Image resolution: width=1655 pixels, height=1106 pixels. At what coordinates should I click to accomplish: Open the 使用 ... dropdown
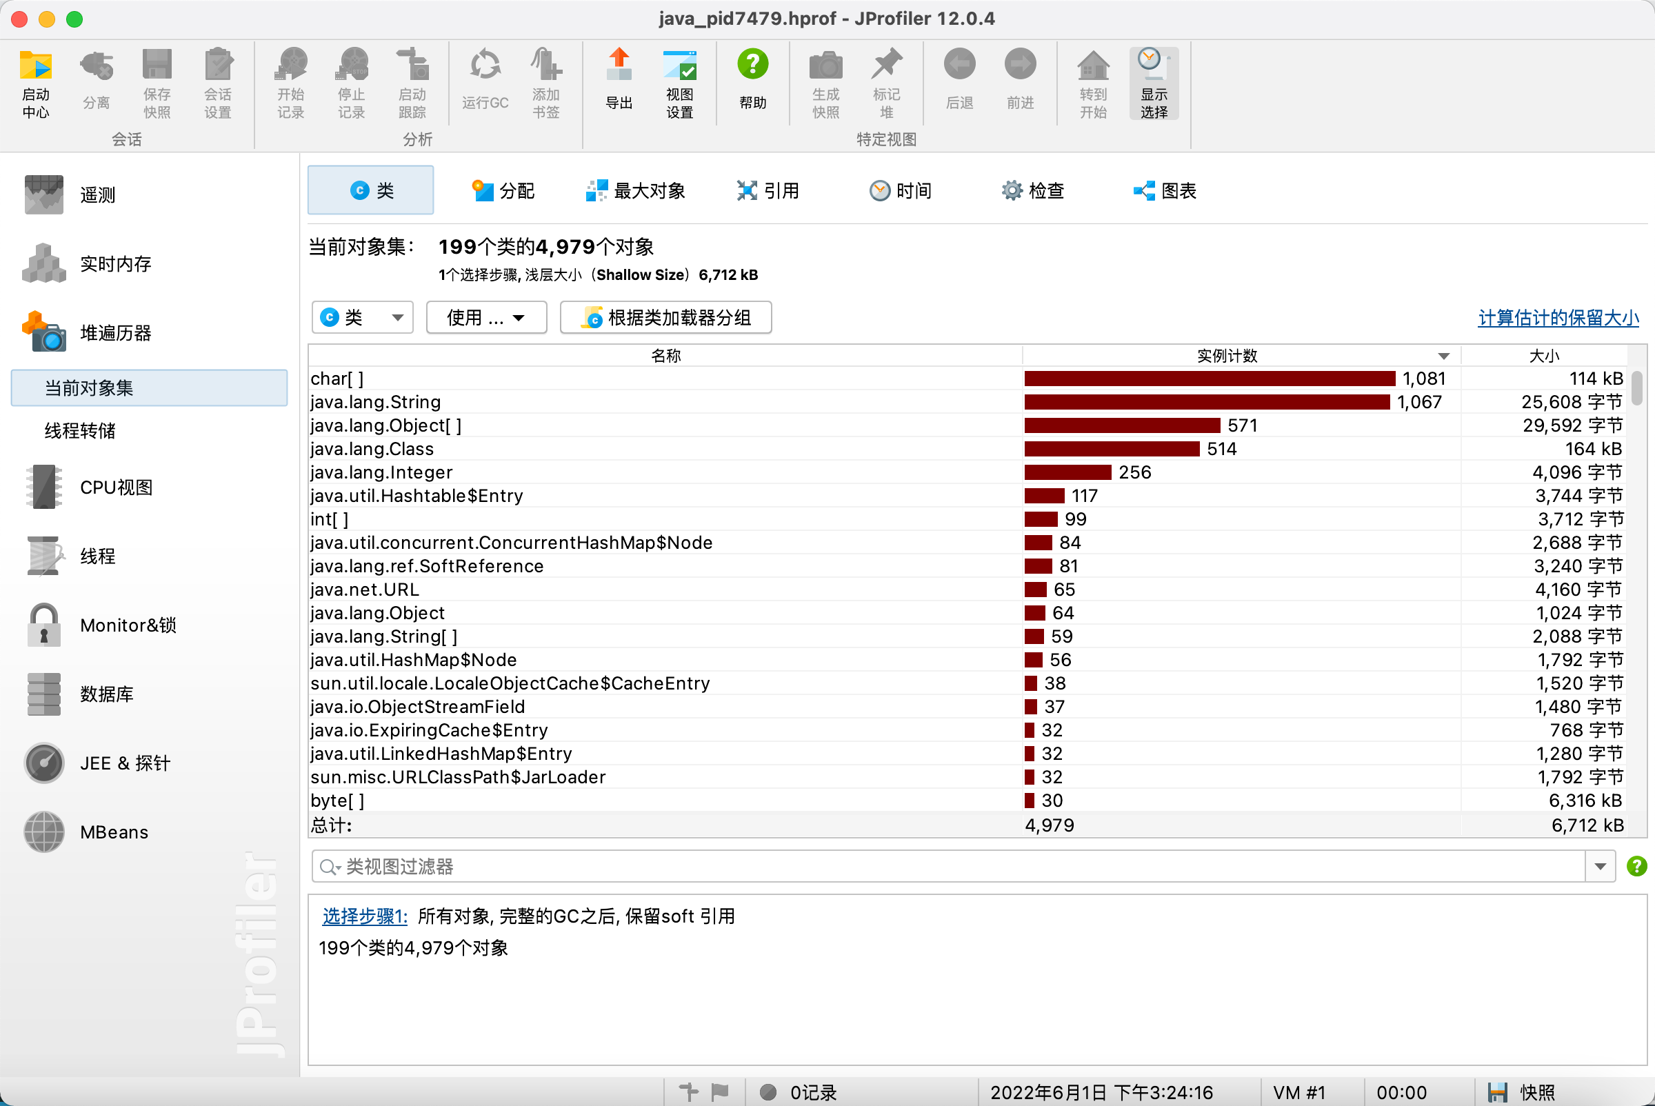point(486,317)
